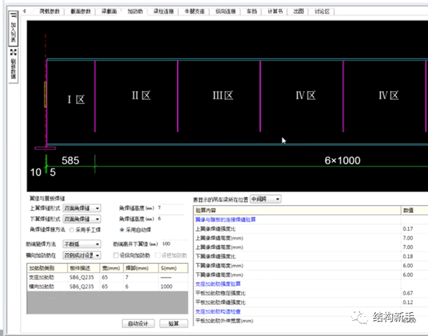
Task: Click the S(mm) column header
Action: point(173,268)
